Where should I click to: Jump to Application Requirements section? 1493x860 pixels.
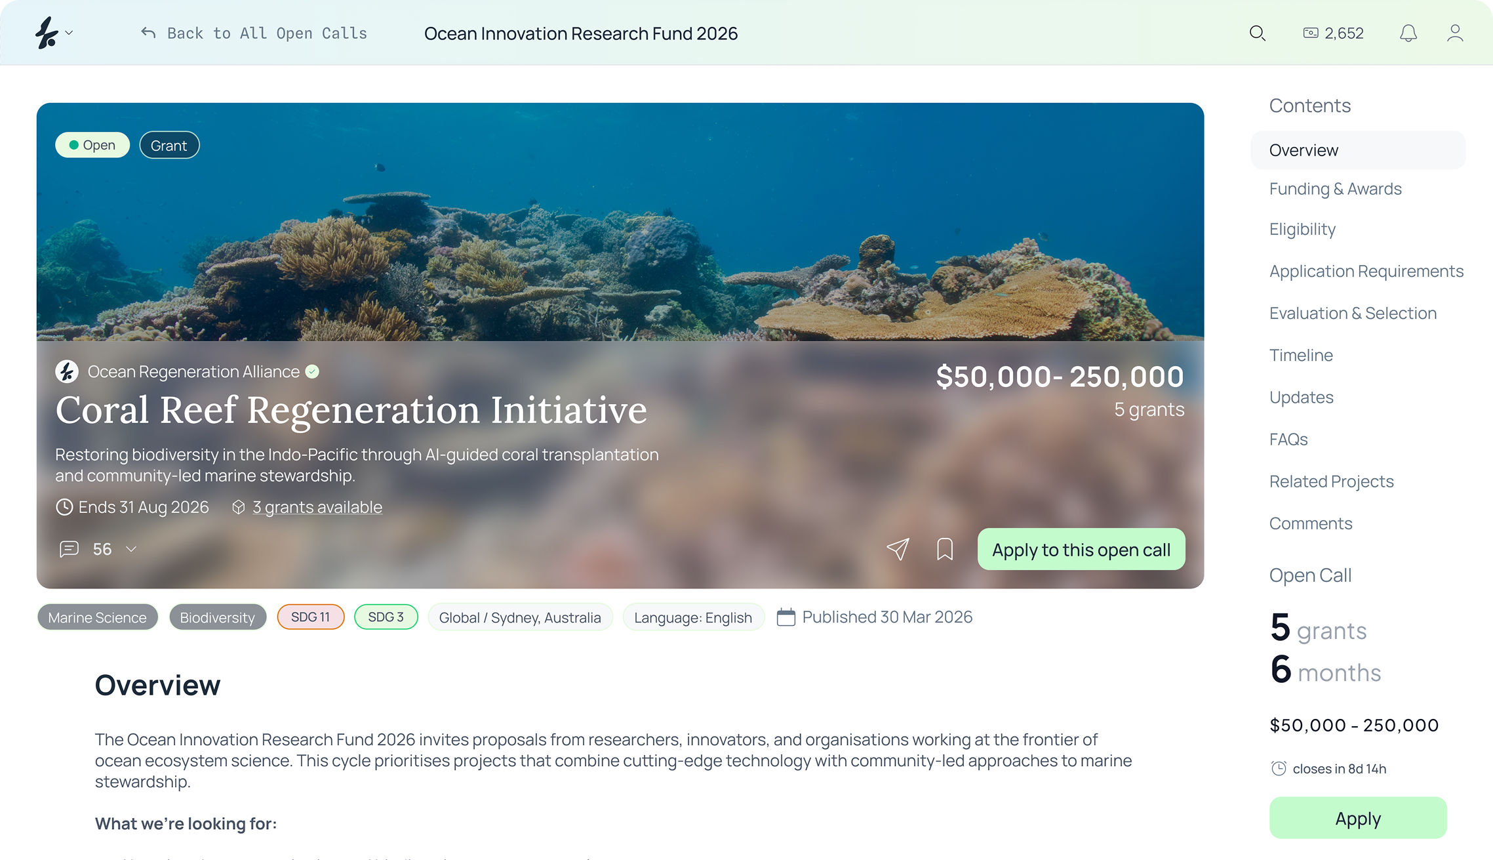pos(1366,271)
